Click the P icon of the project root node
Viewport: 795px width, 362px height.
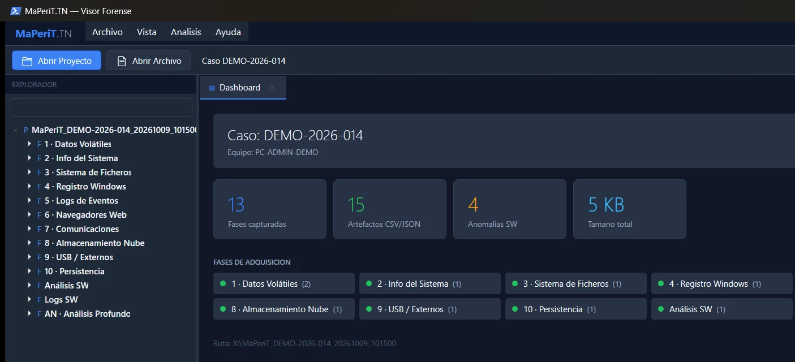pos(26,130)
